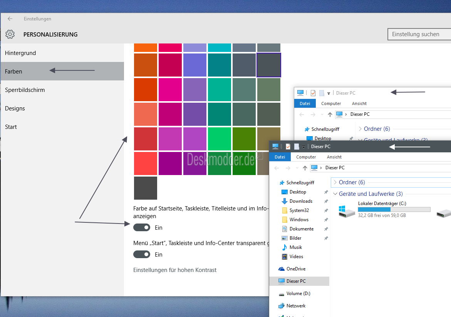451x317 pixels.
Task: Toggle the transparent Start menu switch
Action: pyautogui.click(x=142, y=254)
